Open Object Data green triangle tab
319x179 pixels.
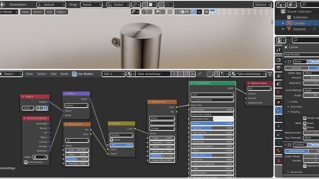click(279, 143)
